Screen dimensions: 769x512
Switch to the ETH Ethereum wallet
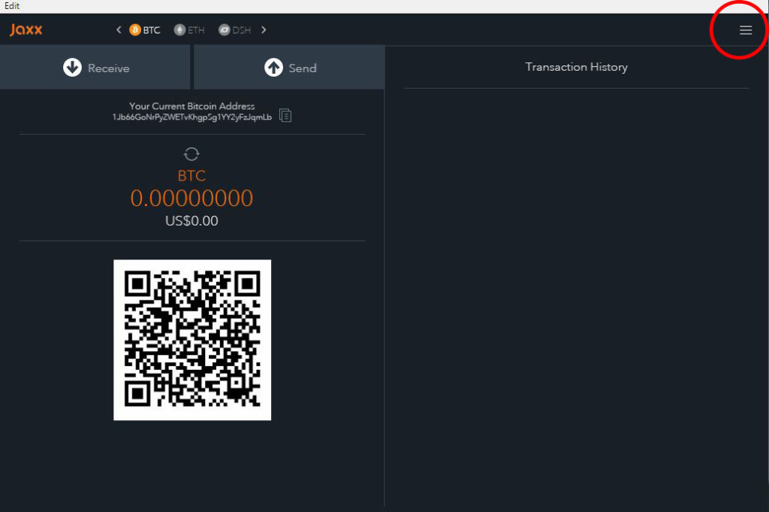click(x=189, y=30)
